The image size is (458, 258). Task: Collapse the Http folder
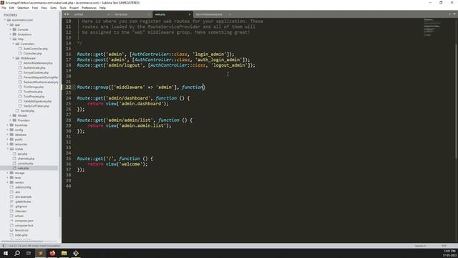click(11, 39)
